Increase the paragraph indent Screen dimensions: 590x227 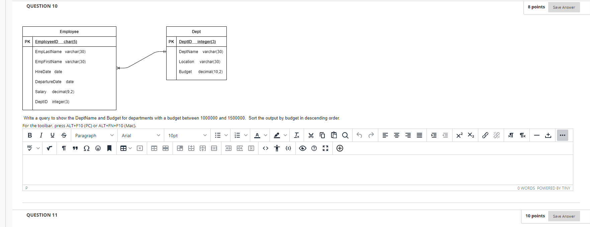tap(434, 135)
